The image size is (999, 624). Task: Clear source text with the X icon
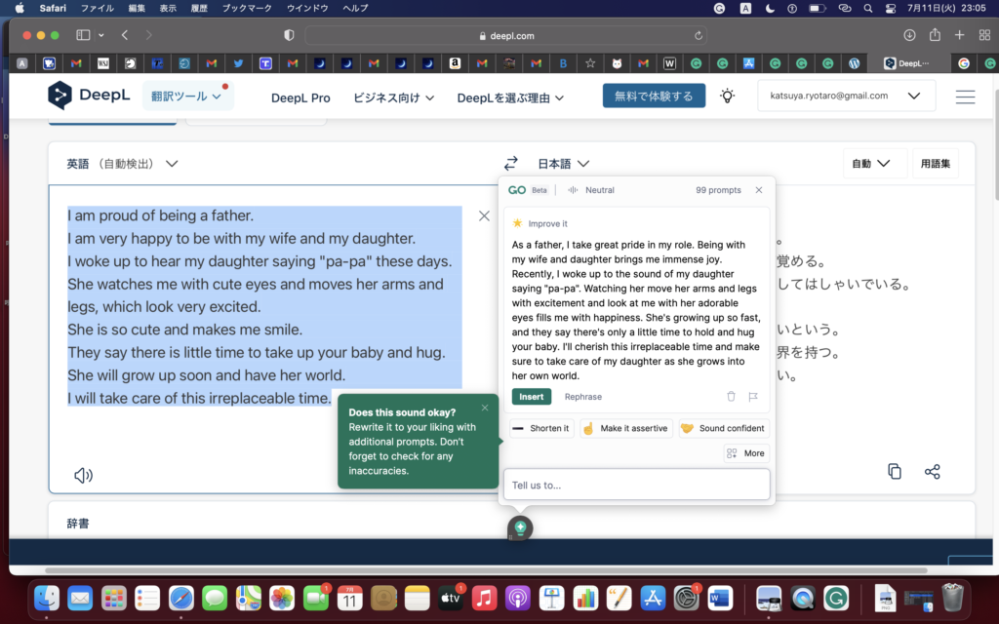[484, 215]
